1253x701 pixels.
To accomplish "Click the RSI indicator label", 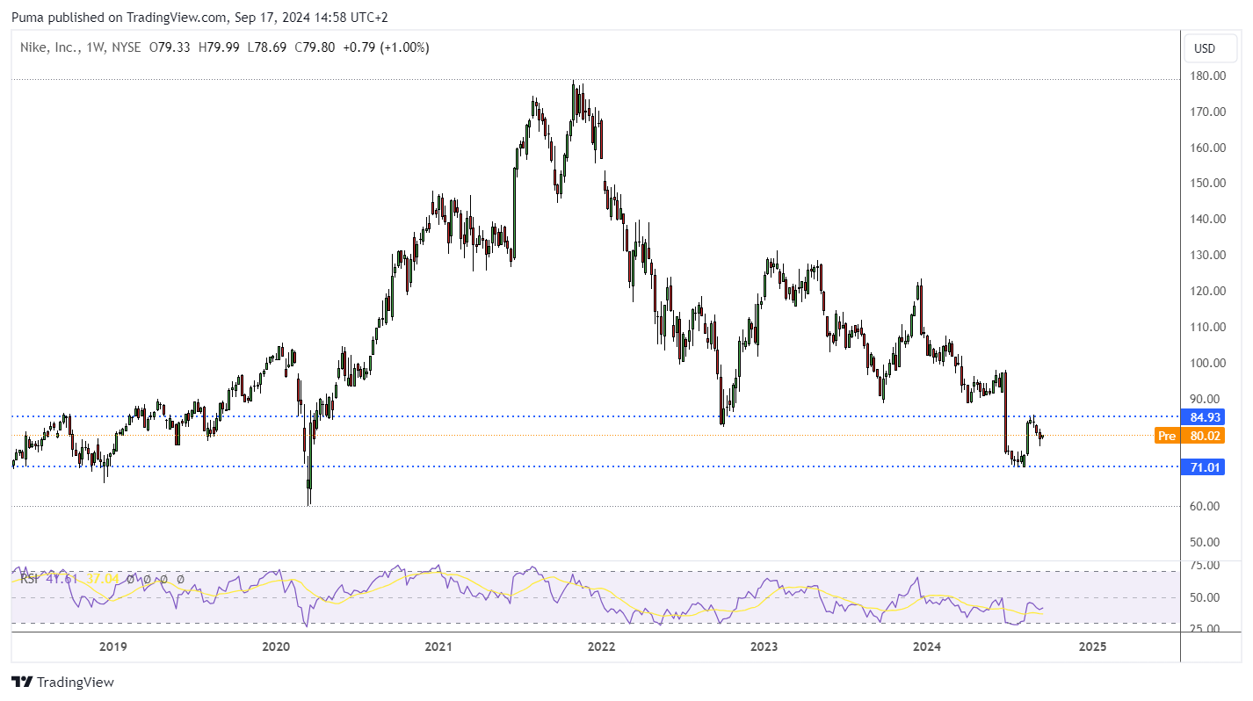I will click(x=27, y=580).
